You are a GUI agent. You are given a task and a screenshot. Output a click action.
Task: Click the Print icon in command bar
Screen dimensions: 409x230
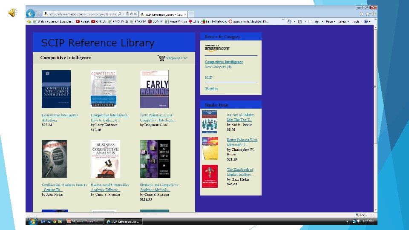(317, 22)
